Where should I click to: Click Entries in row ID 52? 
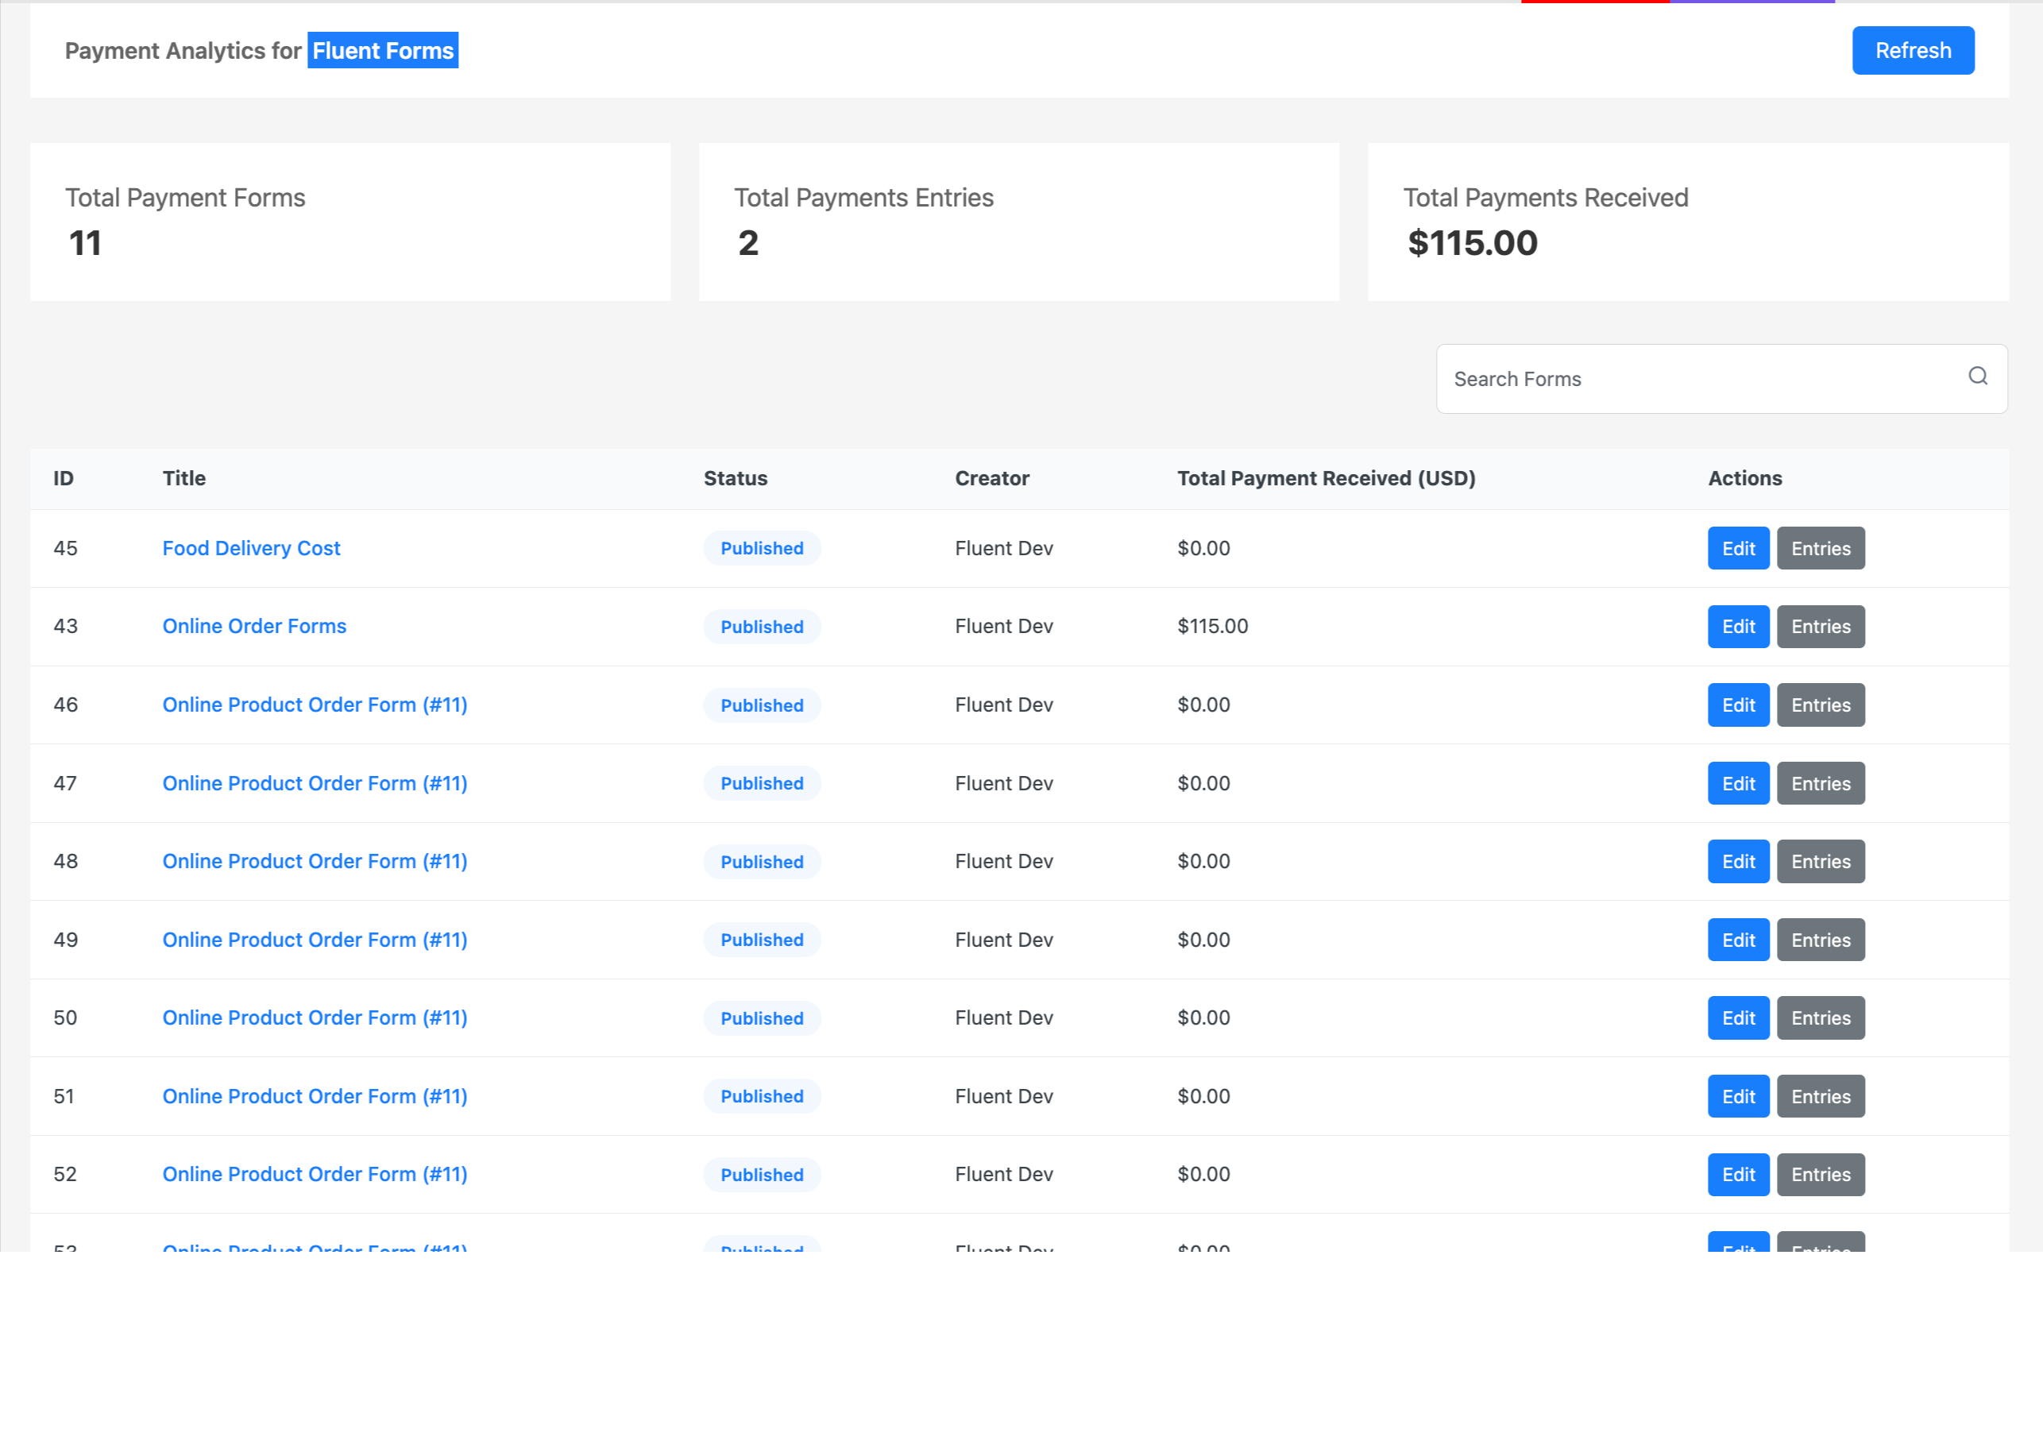[x=1820, y=1176]
